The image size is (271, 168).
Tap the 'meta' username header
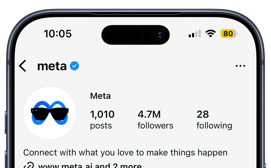pos(52,66)
